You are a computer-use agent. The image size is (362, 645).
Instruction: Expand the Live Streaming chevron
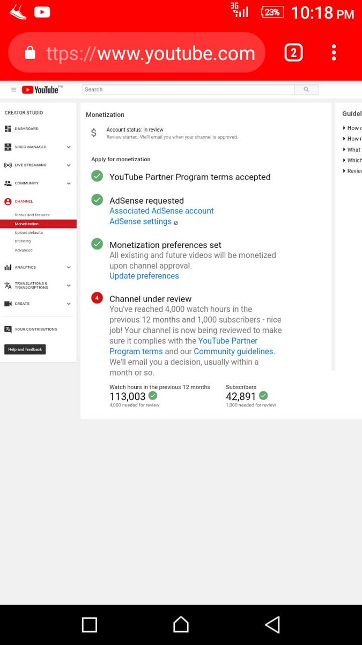69,165
